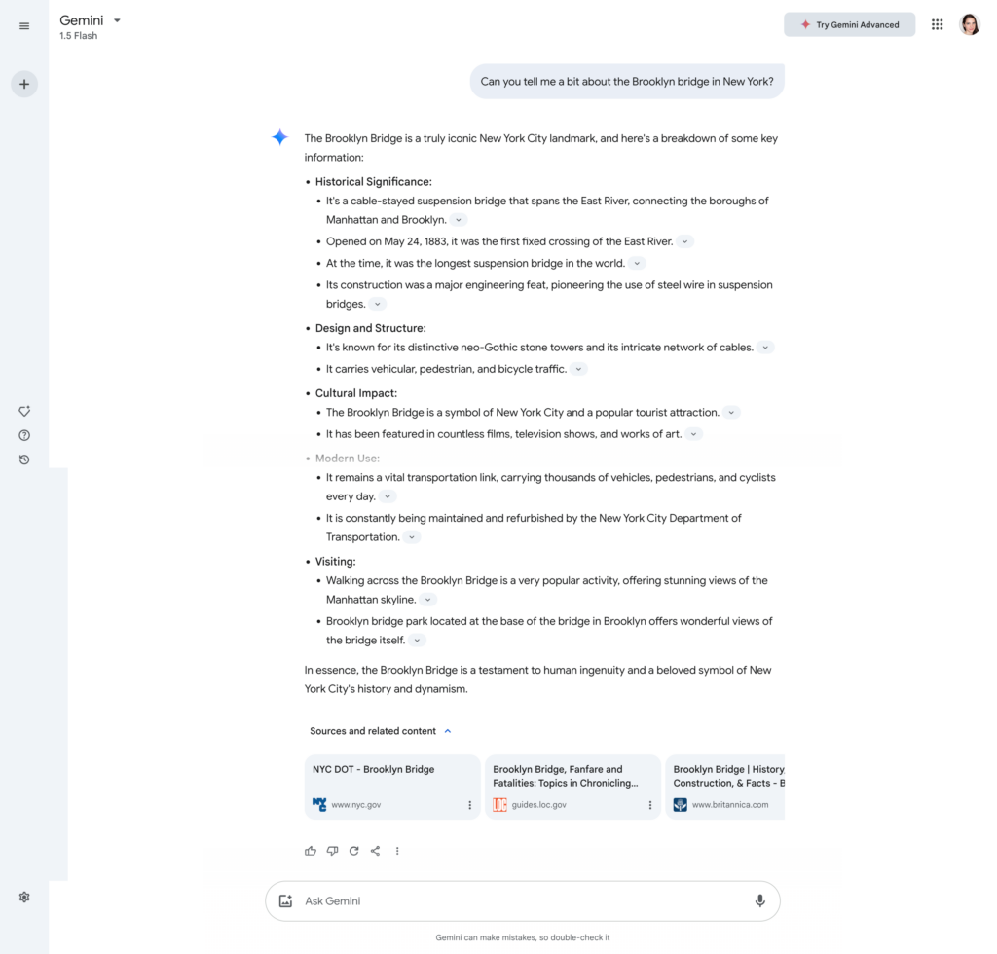Image resolution: width=997 pixels, height=954 pixels.
Task: Open Britannica Brooklyn Bridge History source
Action: 724,787
